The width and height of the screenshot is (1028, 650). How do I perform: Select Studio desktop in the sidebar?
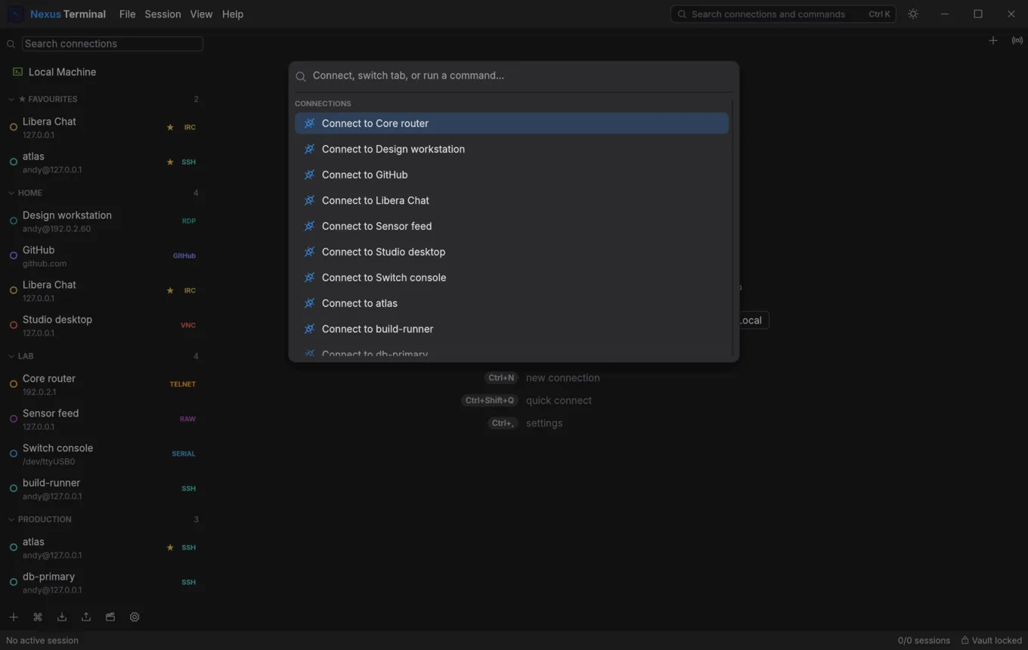point(104,325)
